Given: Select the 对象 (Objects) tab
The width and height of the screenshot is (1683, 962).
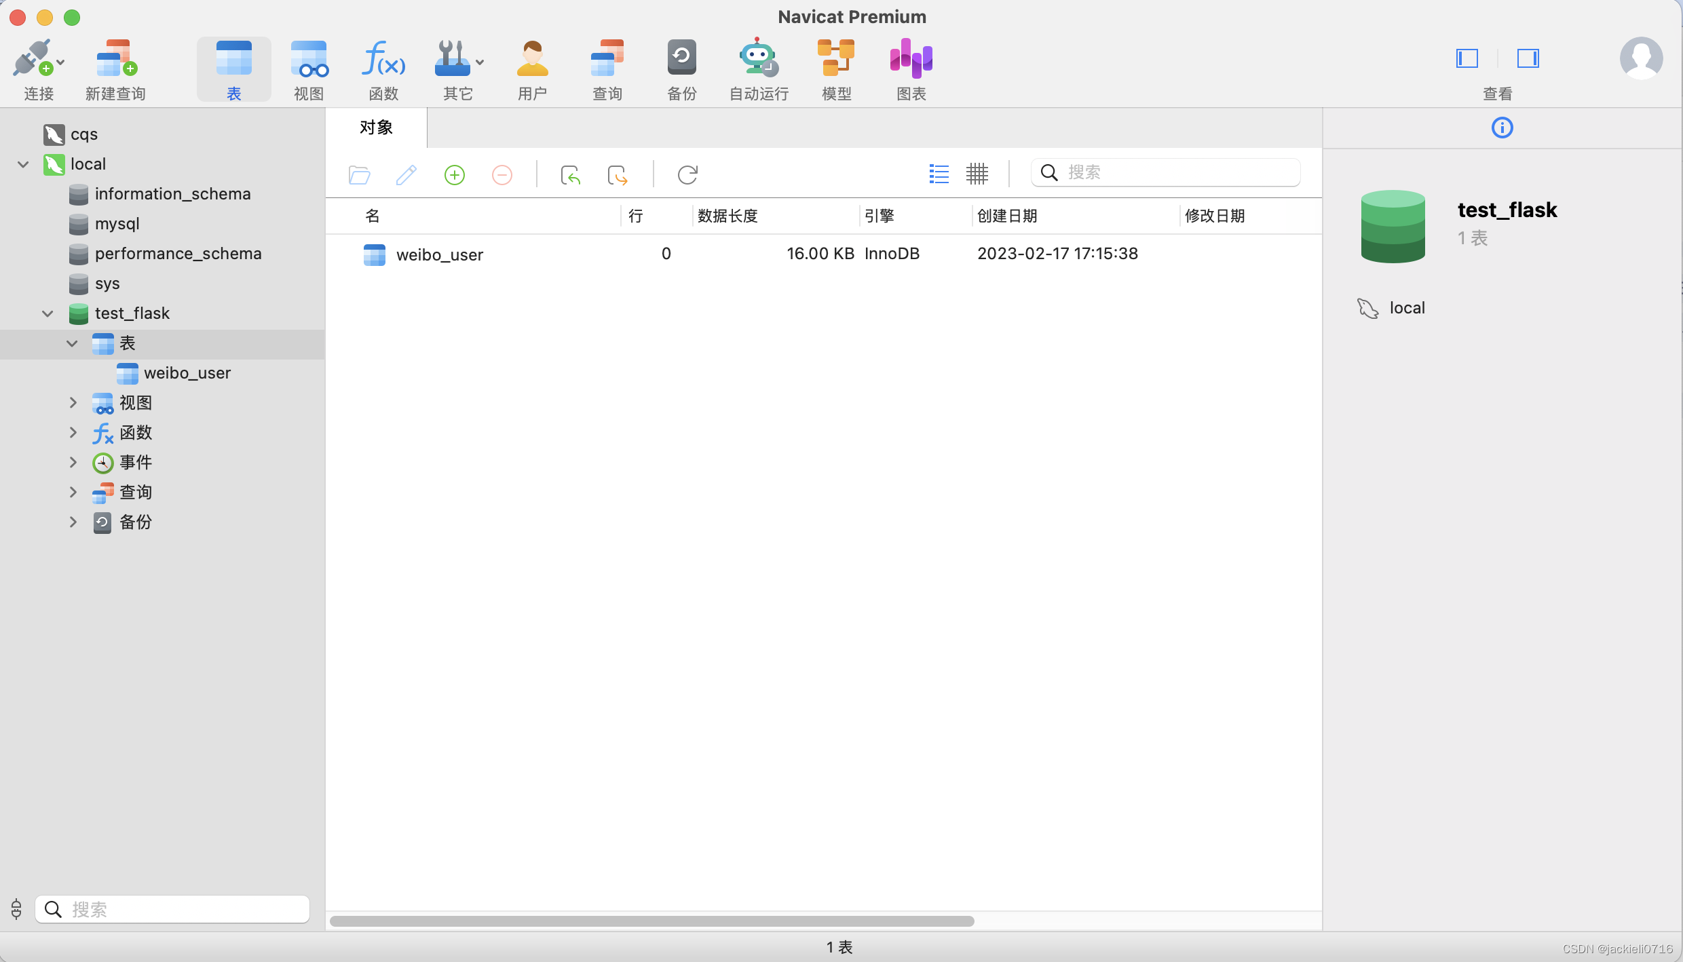Looking at the screenshot, I should [376, 128].
